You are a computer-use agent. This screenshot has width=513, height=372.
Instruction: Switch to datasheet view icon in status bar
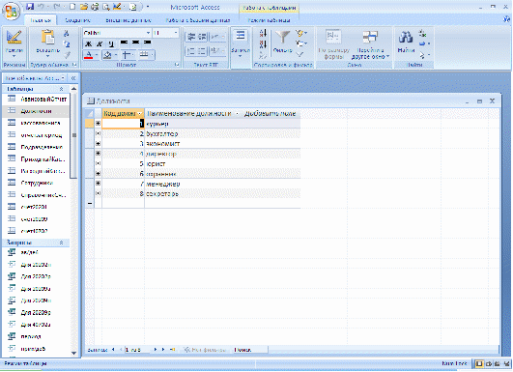pos(479,363)
